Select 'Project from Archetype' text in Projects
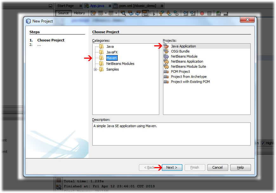Viewport: 276px width, 193px height. click(x=189, y=77)
